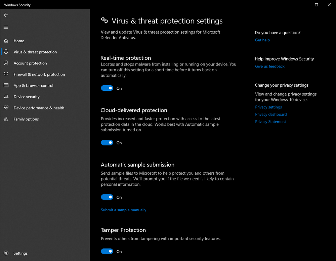The width and height of the screenshot is (336, 261).
Task: Maximize the Windows Security window
Action: click(316, 5)
